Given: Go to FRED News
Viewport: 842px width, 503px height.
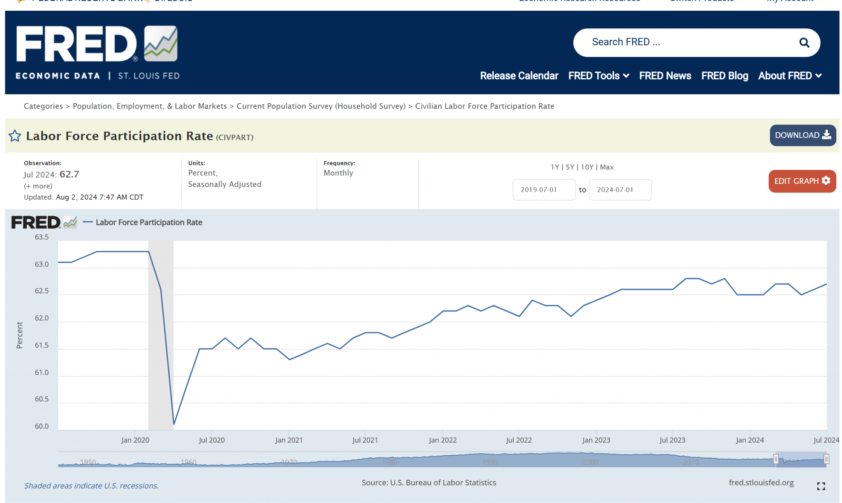Looking at the screenshot, I should click(665, 76).
